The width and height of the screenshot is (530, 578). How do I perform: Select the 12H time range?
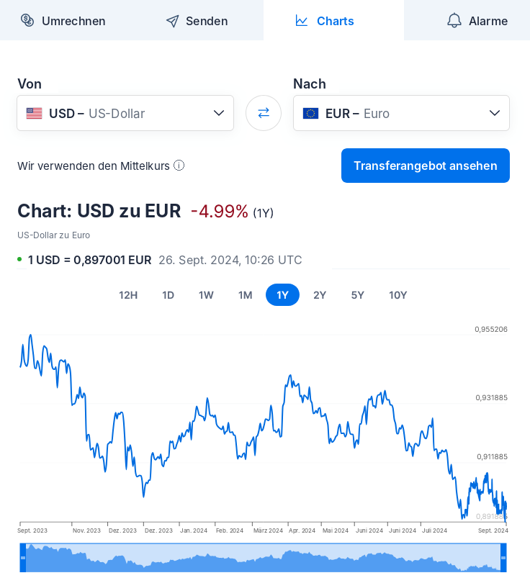[128, 295]
